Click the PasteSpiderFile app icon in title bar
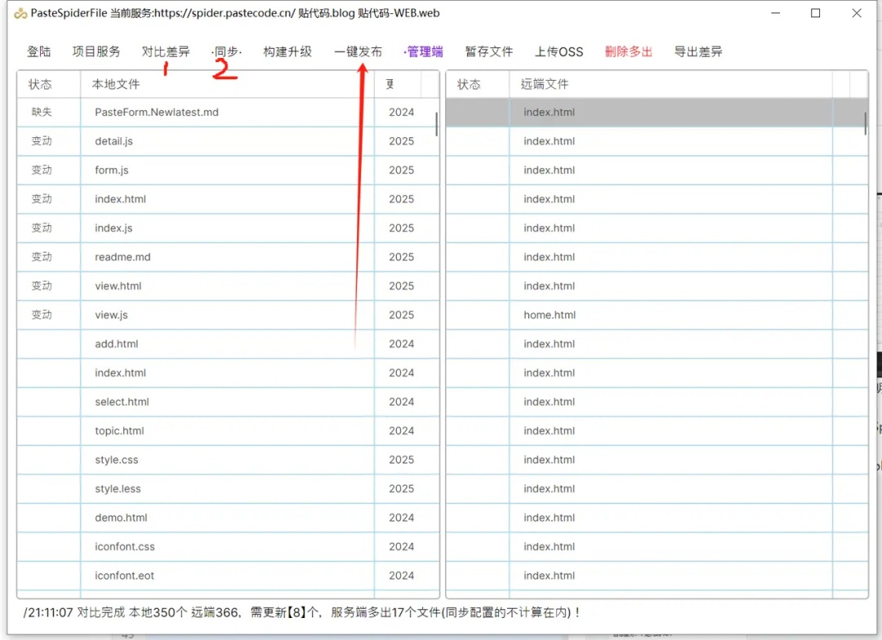 click(20, 14)
